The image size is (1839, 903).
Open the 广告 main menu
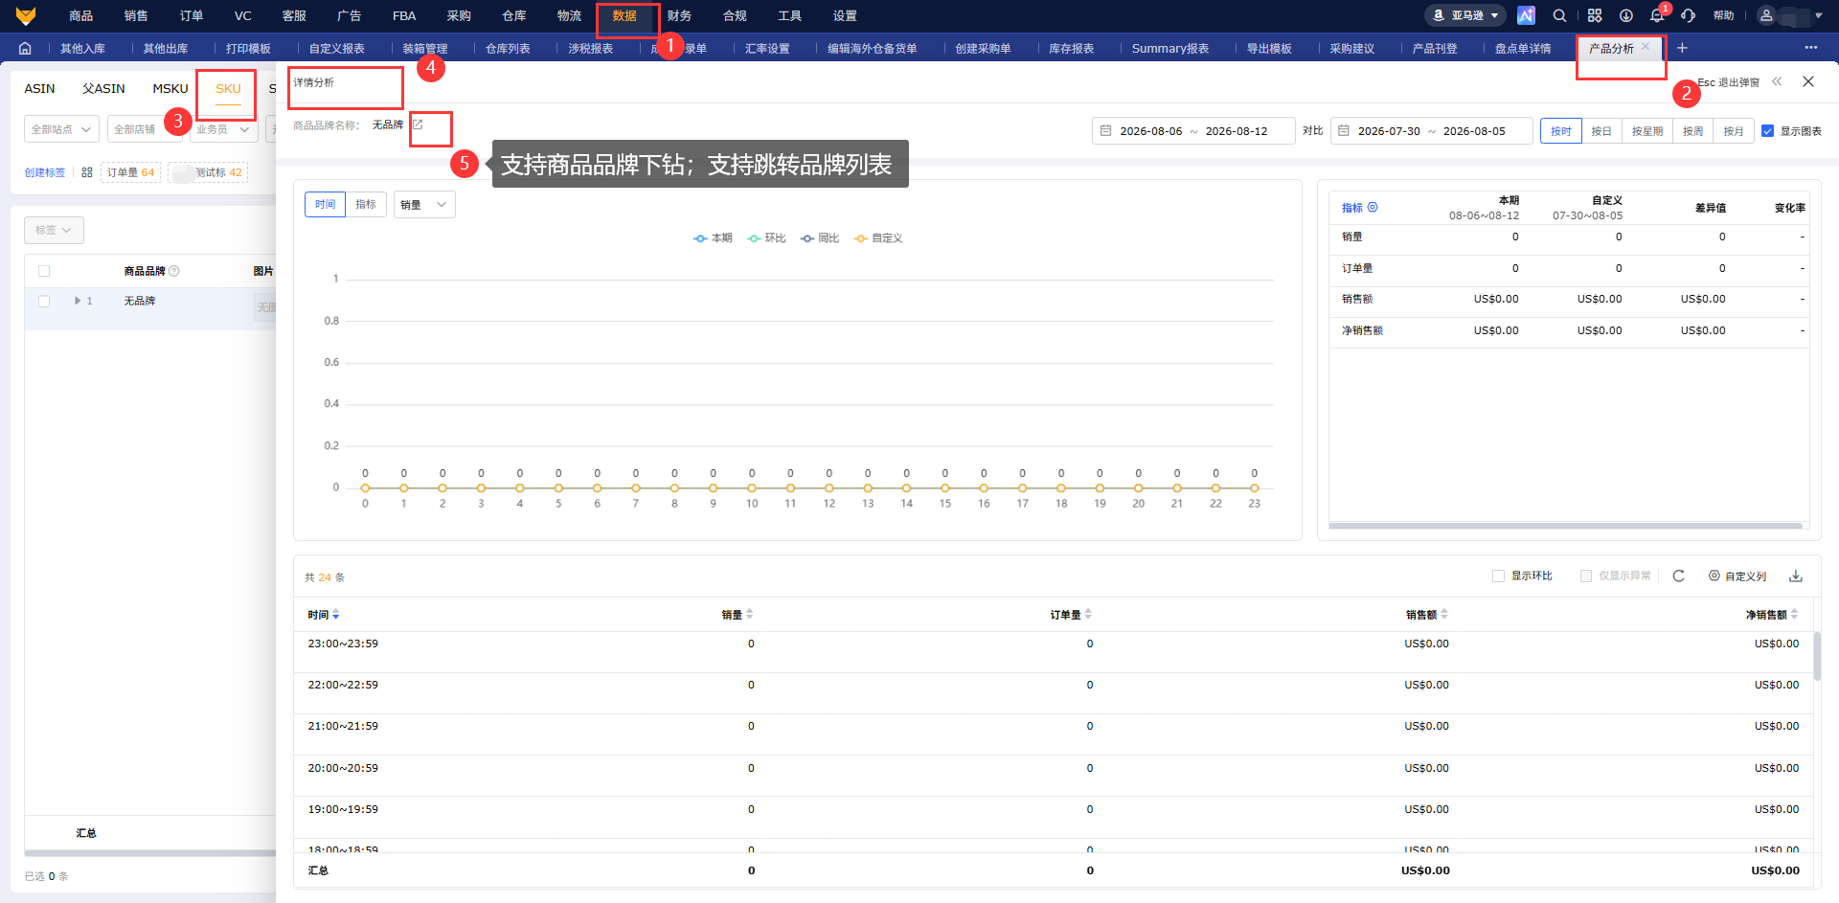point(349,15)
